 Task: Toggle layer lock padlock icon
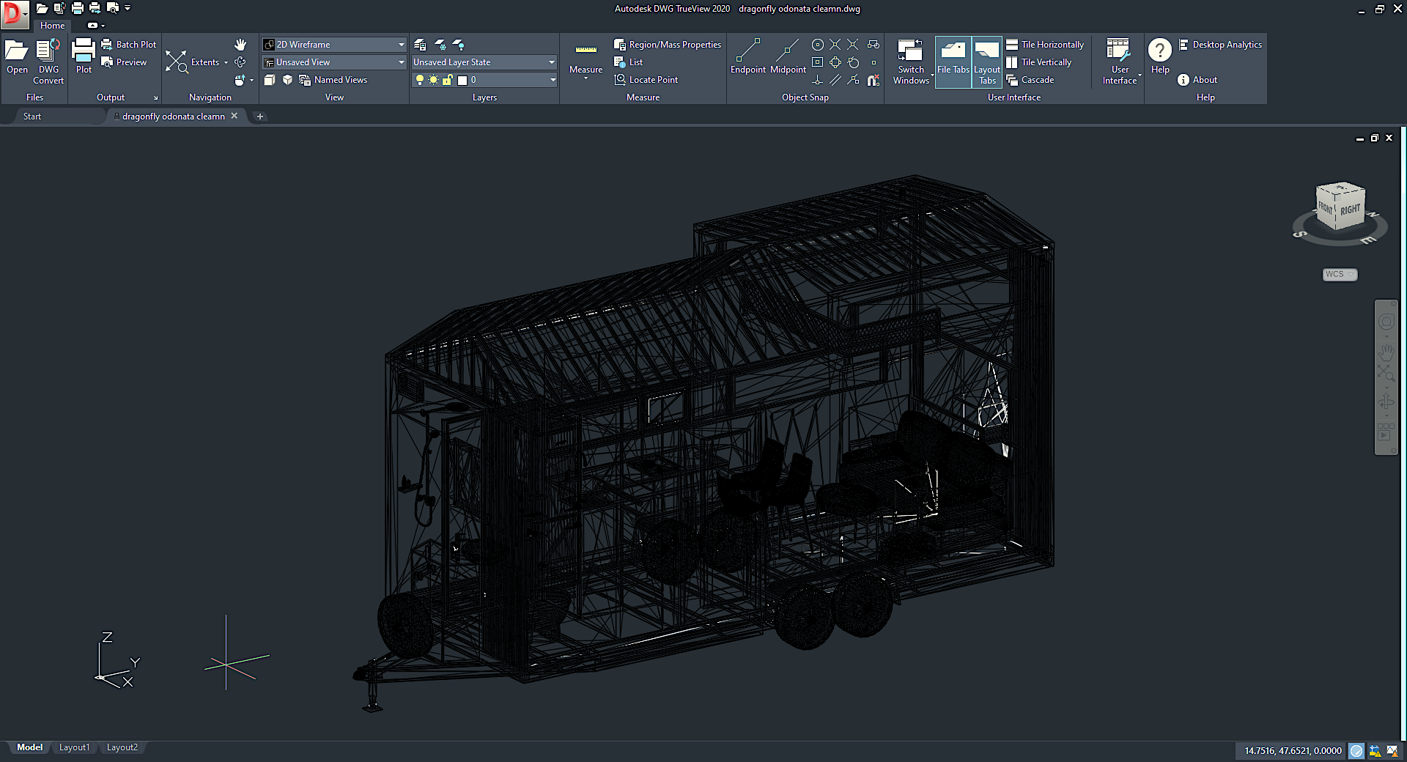447,80
